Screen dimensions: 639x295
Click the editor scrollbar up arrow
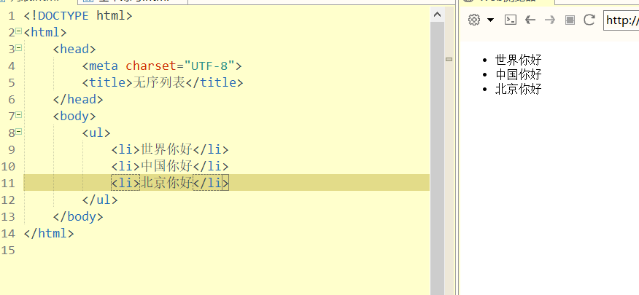click(437, 15)
